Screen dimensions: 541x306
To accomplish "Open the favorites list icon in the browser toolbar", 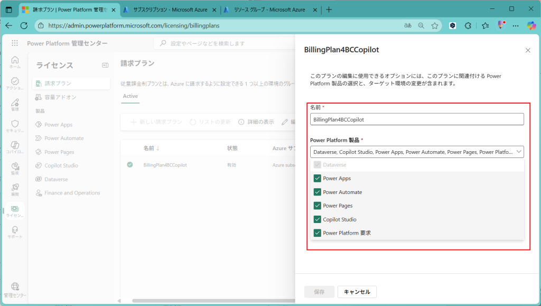I will click(486, 25).
